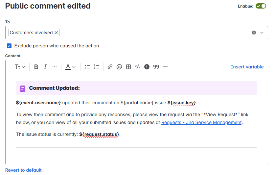Click the Public comment edited title
Viewport: 275px width, 175px height.
pyautogui.click(x=48, y=6)
